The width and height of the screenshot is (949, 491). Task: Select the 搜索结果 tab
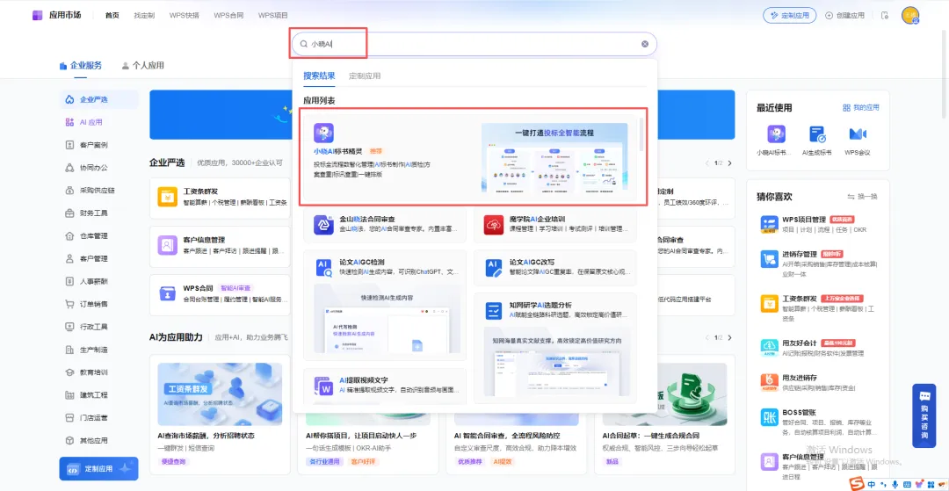319,76
